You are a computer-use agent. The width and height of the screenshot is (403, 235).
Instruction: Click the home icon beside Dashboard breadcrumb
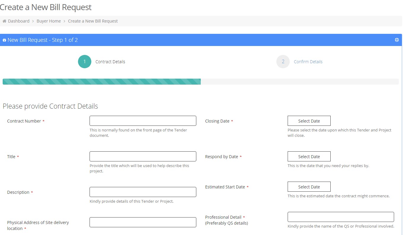click(x=4, y=21)
